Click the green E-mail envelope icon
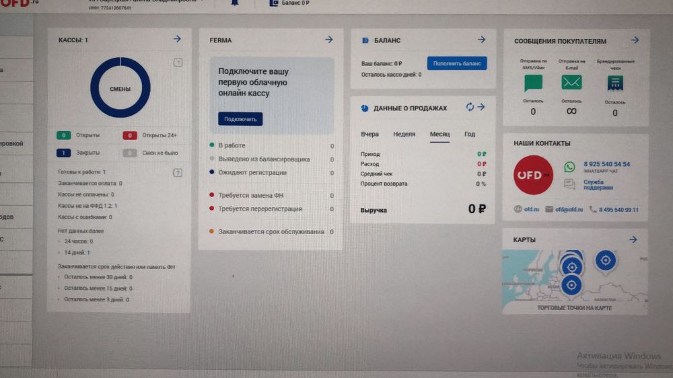The image size is (673, 378). pos(571,83)
